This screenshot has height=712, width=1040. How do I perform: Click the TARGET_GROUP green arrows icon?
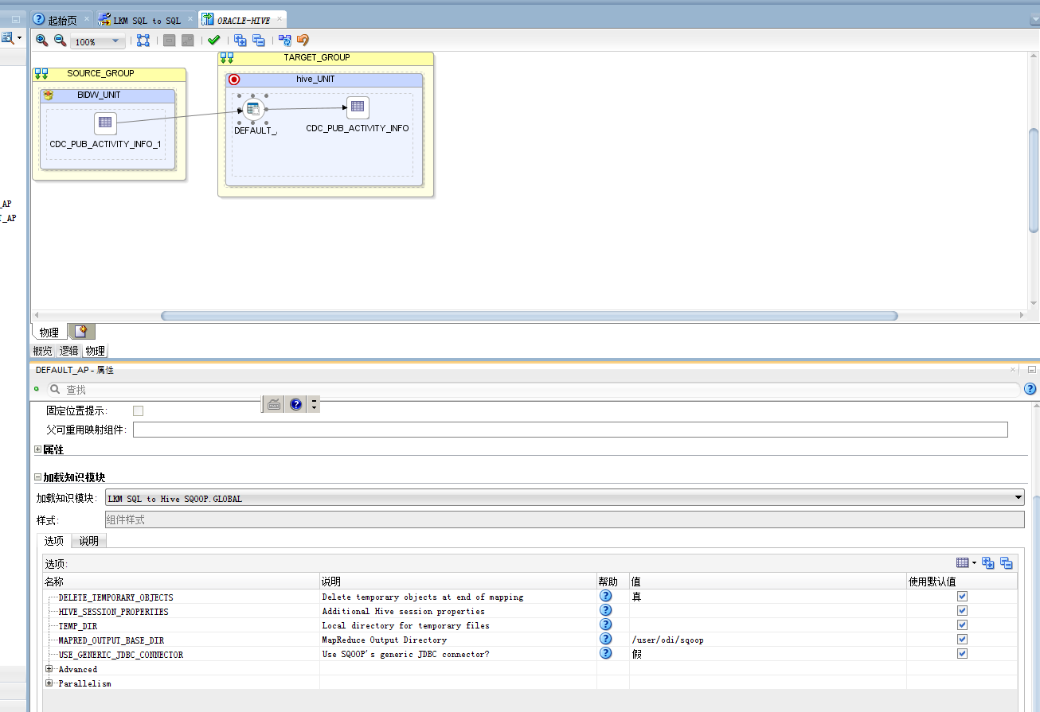pyautogui.click(x=227, y=57)
